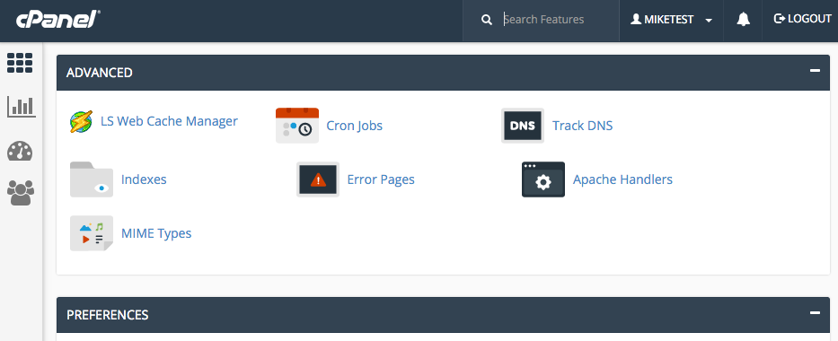Screen dimensions: 838x341
Task: Open the dashboard gauge sidebar icon
Action: [20, 151]
